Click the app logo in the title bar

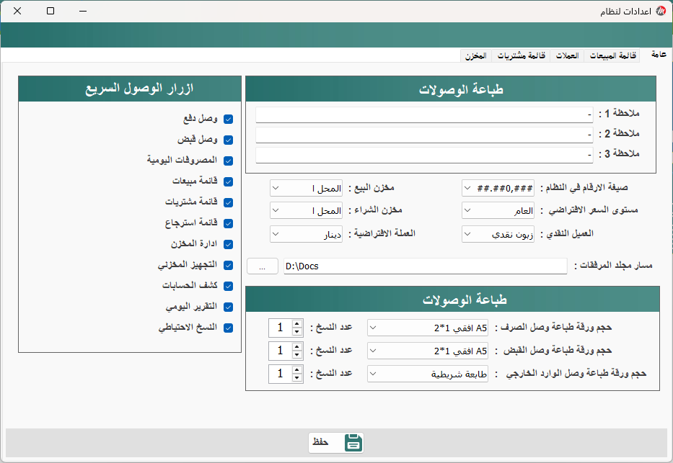click(x=661, y=11)
